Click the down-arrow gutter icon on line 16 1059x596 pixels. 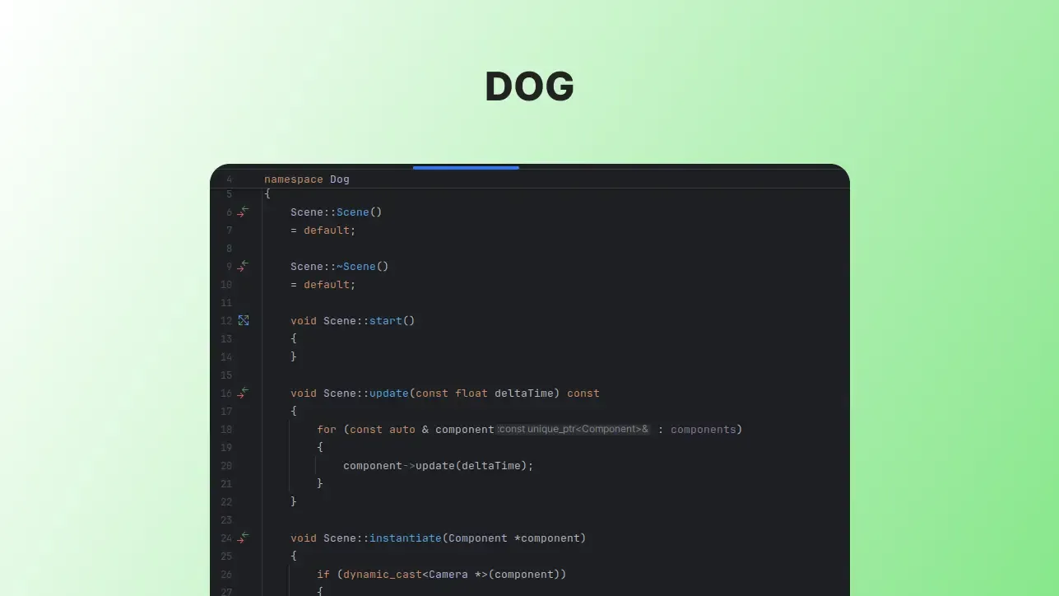point(241,396)
